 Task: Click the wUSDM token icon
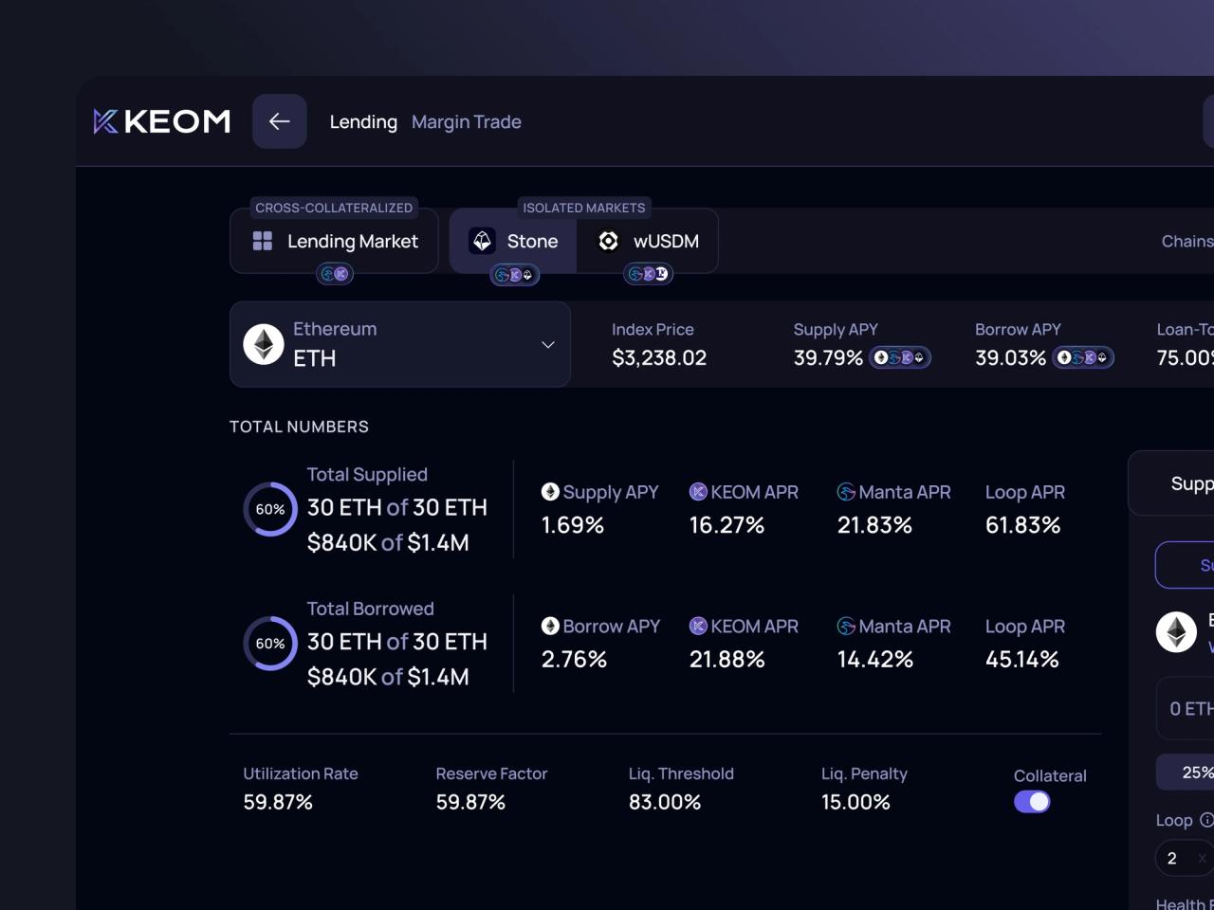click(x=609, y=241)
